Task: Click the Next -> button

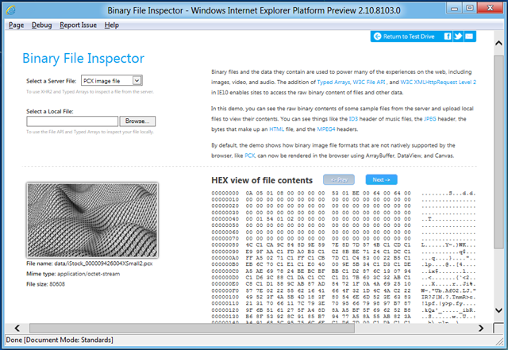Action: 381,179
